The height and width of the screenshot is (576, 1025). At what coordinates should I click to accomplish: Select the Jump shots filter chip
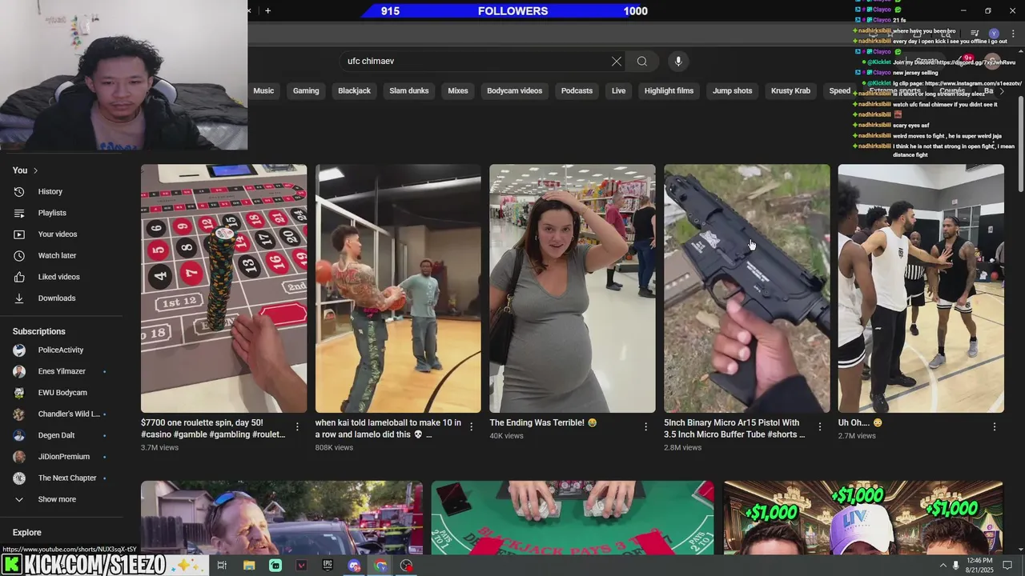[x=733, y=91]
